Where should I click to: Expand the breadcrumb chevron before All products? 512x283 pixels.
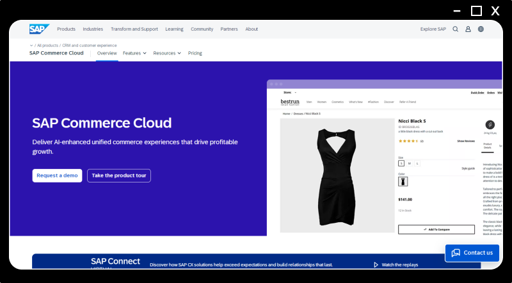31,45
